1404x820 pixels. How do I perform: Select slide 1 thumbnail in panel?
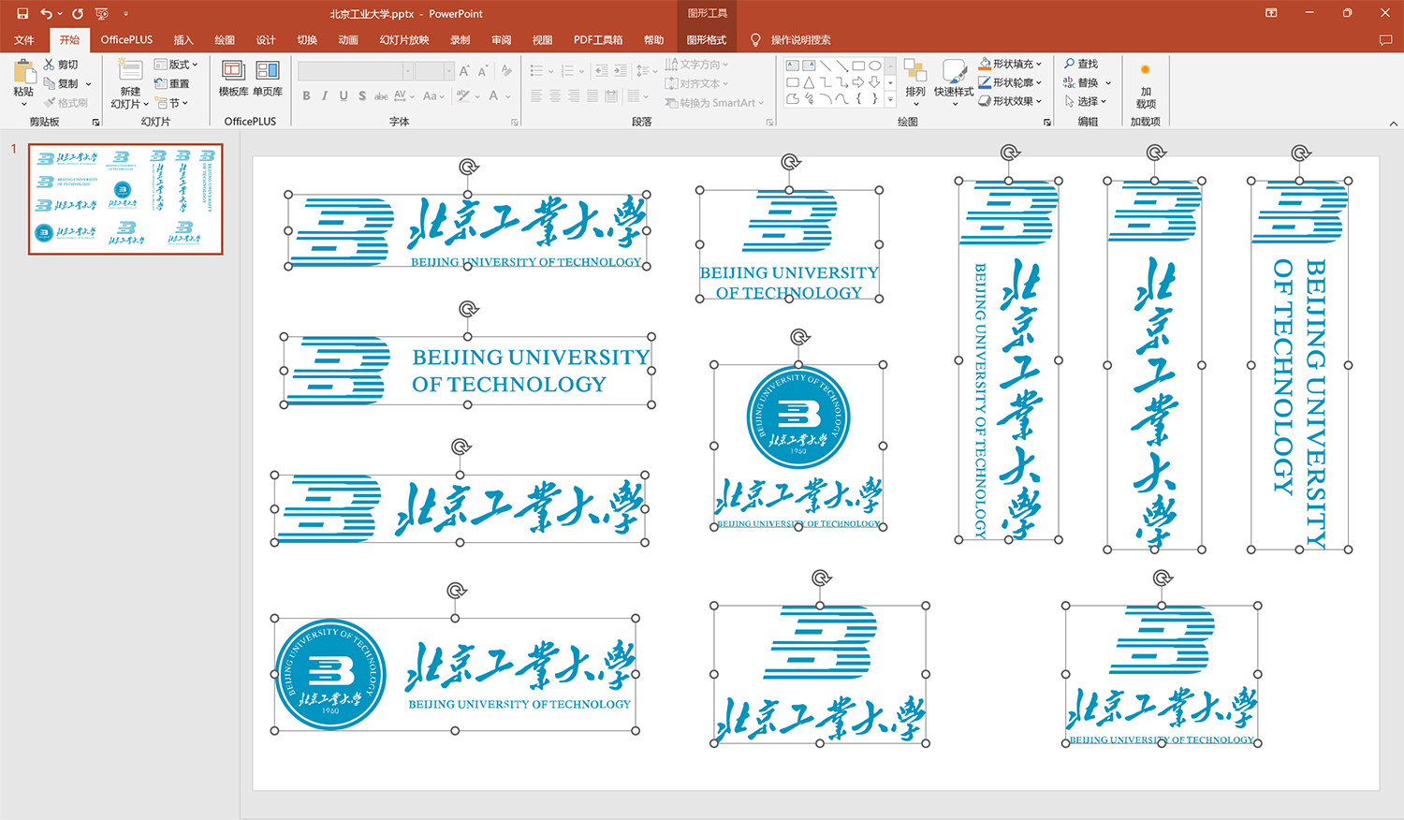(x=125, y=198)
